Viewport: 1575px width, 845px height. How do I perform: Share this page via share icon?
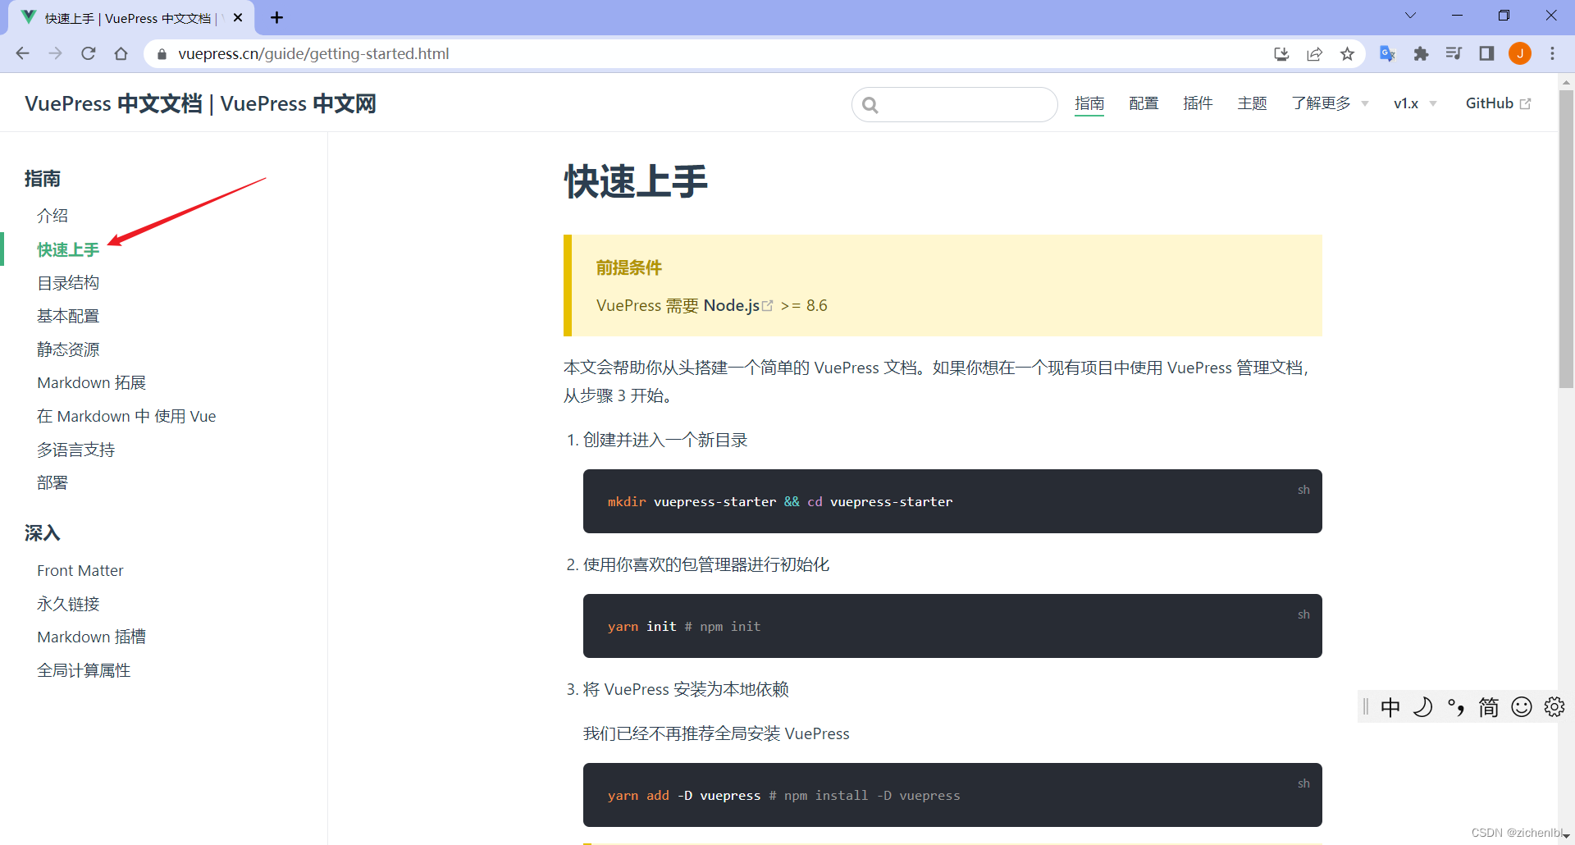pyautogui.click(x=1314, y=53)
